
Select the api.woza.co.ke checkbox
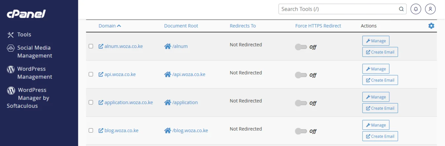(x=91, y=74)
